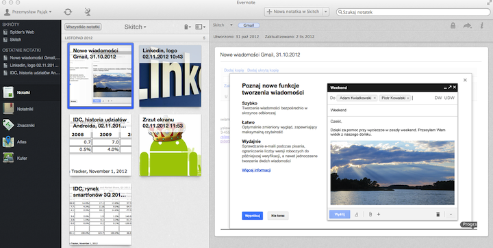The image size is (493, 248).
Task: Select IDC historia udziałów Androida thumbnail
Action: (x=101, y=145)
